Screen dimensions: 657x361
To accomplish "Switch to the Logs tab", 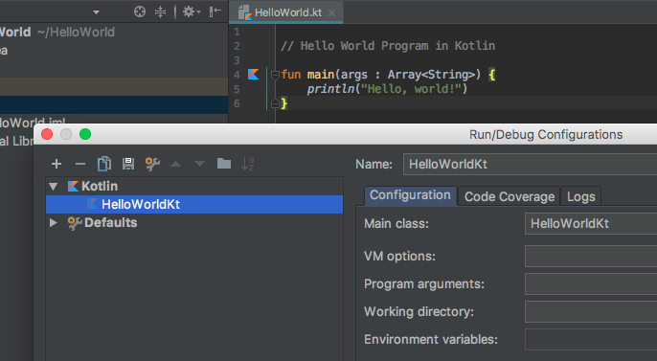I will point(580,196).
